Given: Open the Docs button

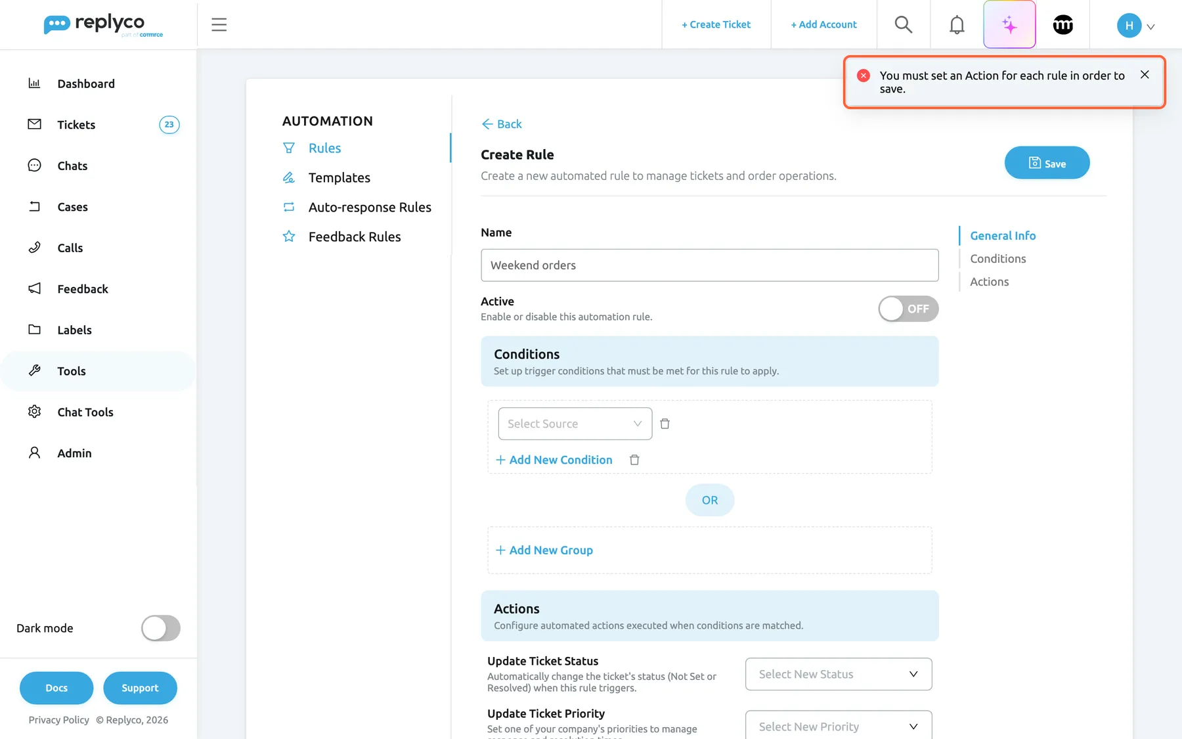Looking at the screenshot, I should [56, 688].
